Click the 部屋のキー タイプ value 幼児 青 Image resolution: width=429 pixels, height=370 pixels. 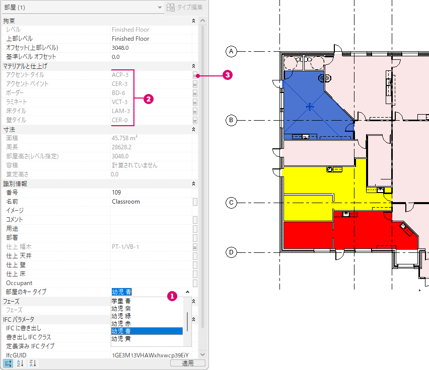(x=121, y=292)
